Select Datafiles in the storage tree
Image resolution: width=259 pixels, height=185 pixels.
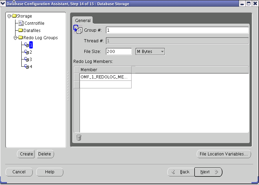(x=32, y=31)
